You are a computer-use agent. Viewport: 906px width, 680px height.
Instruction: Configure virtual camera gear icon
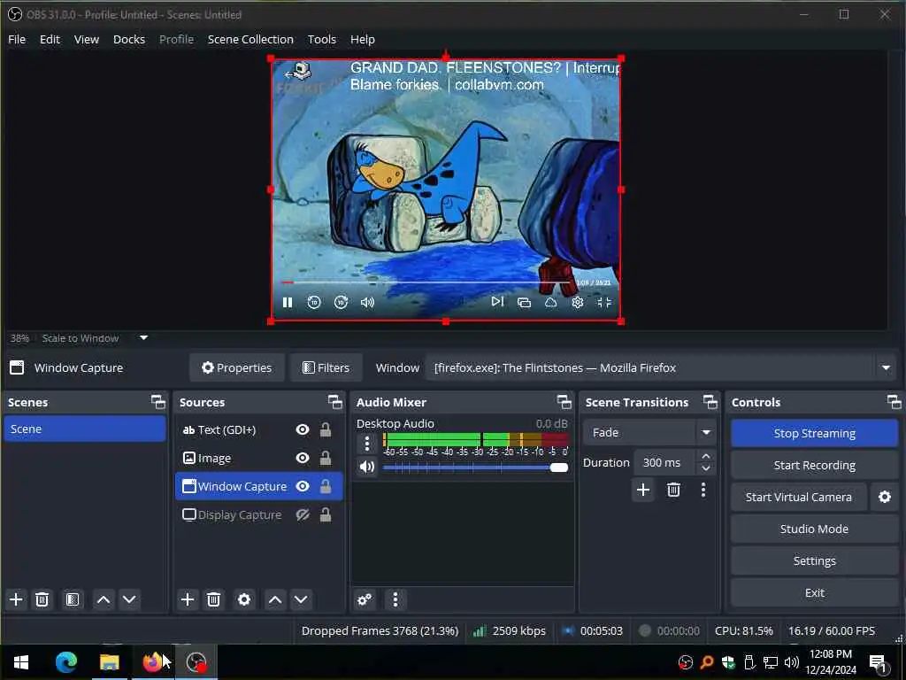coord(885,497)
